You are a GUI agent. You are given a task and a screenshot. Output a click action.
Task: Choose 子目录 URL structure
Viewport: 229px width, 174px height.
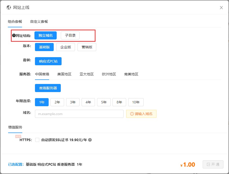tap(70, 35)
